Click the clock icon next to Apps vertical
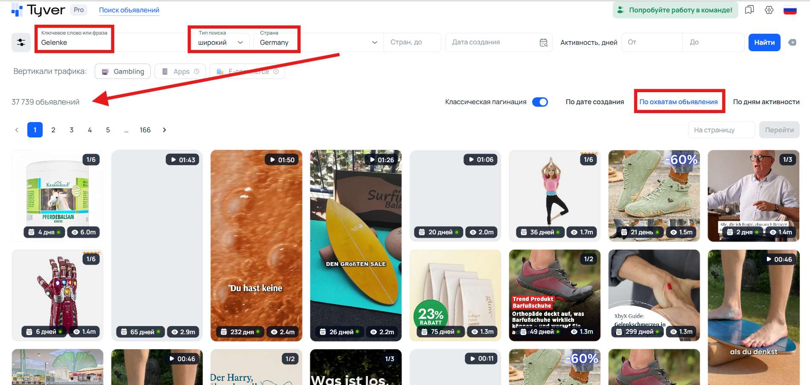 (x=196, y=71)
